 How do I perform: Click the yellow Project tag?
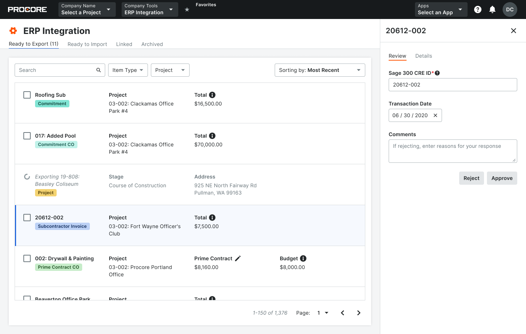(x=46, y=193)
